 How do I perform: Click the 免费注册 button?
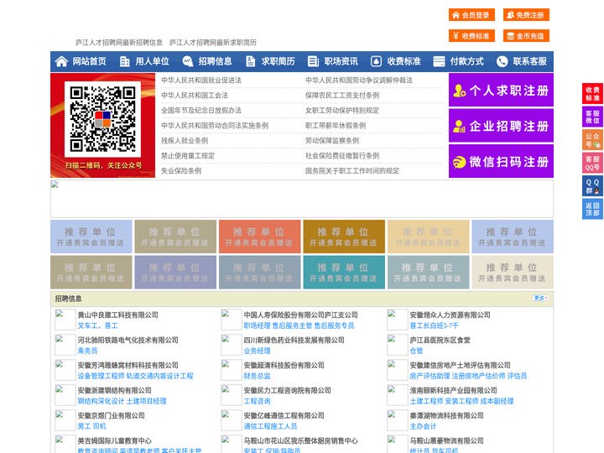(526, 15)
